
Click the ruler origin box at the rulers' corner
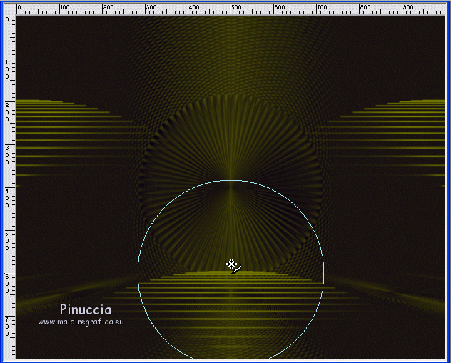click(x=10, y=9)
